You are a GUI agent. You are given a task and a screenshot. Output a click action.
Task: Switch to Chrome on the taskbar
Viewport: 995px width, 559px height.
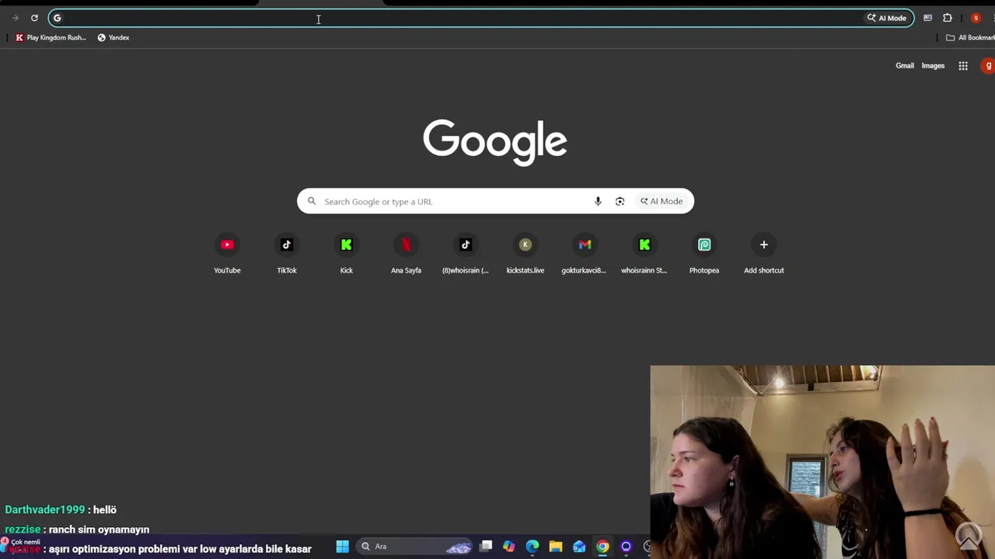[602, 547]
